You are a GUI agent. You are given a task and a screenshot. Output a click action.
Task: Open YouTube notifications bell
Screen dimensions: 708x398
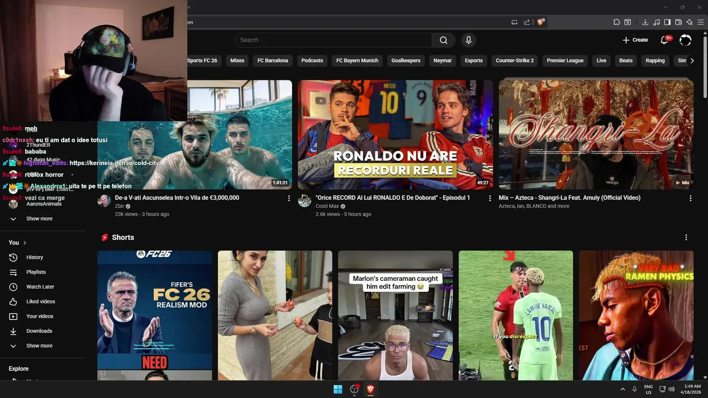click(665, 40)
